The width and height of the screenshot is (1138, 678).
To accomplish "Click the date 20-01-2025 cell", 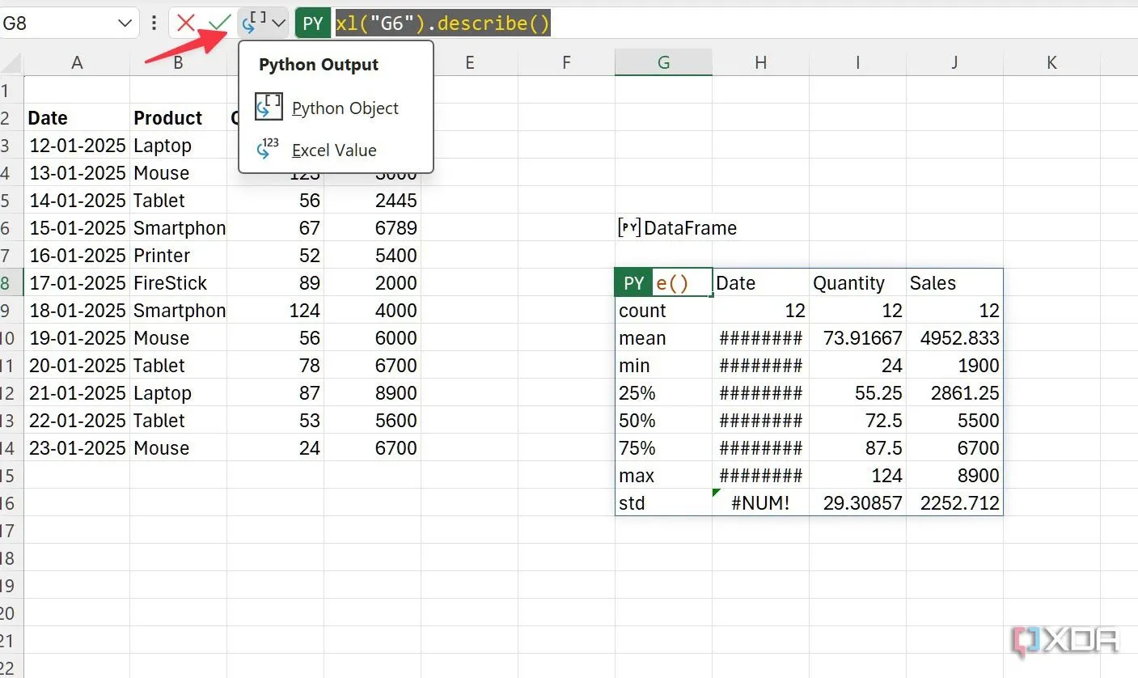I will pos(77,365).
